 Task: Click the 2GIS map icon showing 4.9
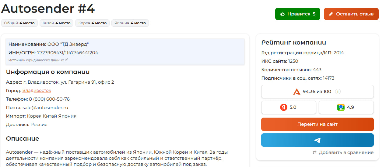pos(341,107)
